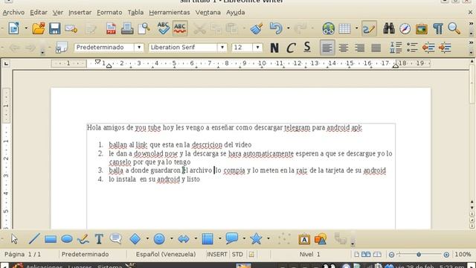Viewport: 476px width, 268px height.
Task: Insert a table with grid icon
Action: tap(344, 28)
